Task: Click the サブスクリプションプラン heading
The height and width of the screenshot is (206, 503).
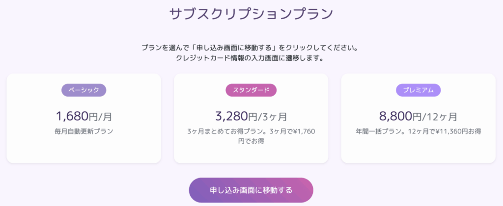Action: pyautogui.click(x=251, y=14)
